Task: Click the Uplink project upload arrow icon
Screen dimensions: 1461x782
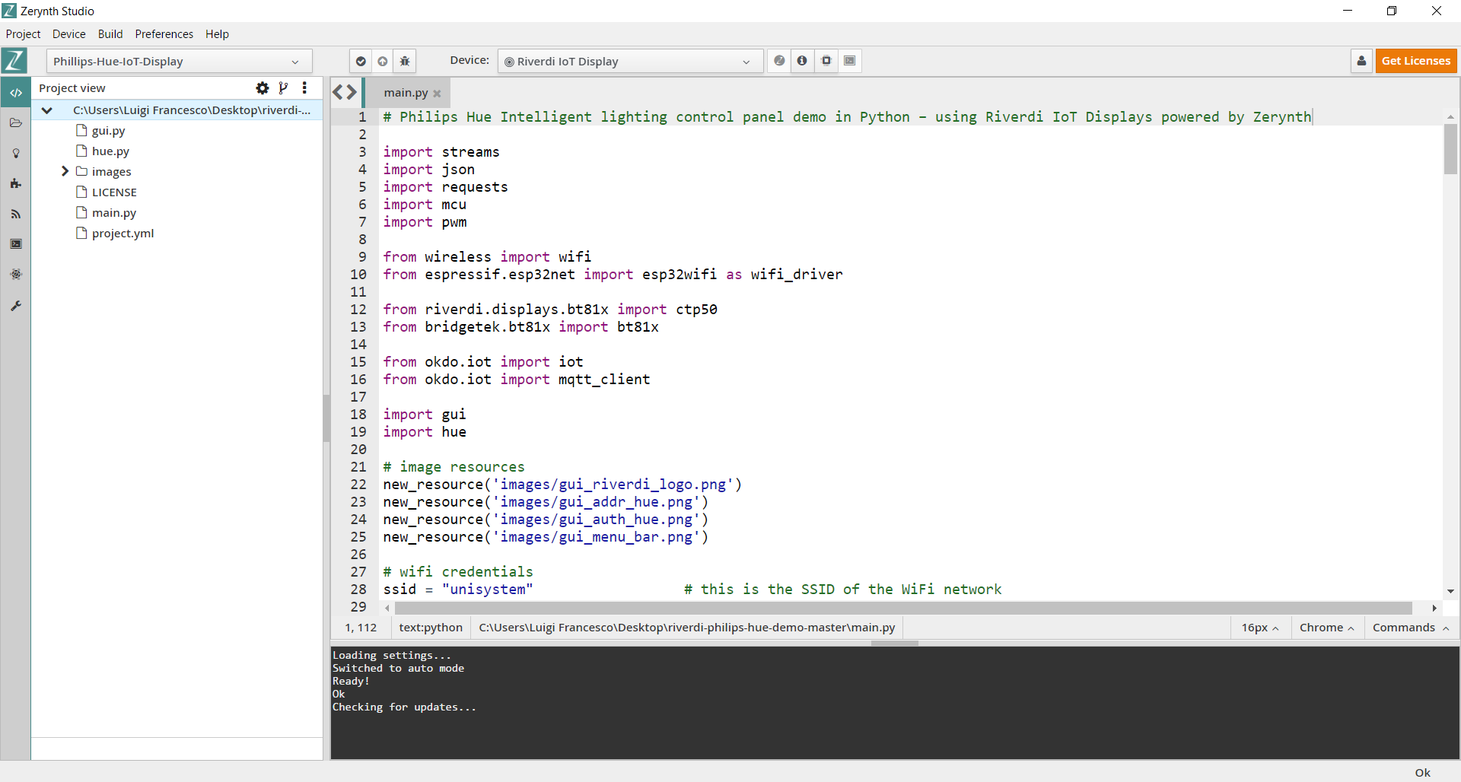Action: [x=383, y=61]
